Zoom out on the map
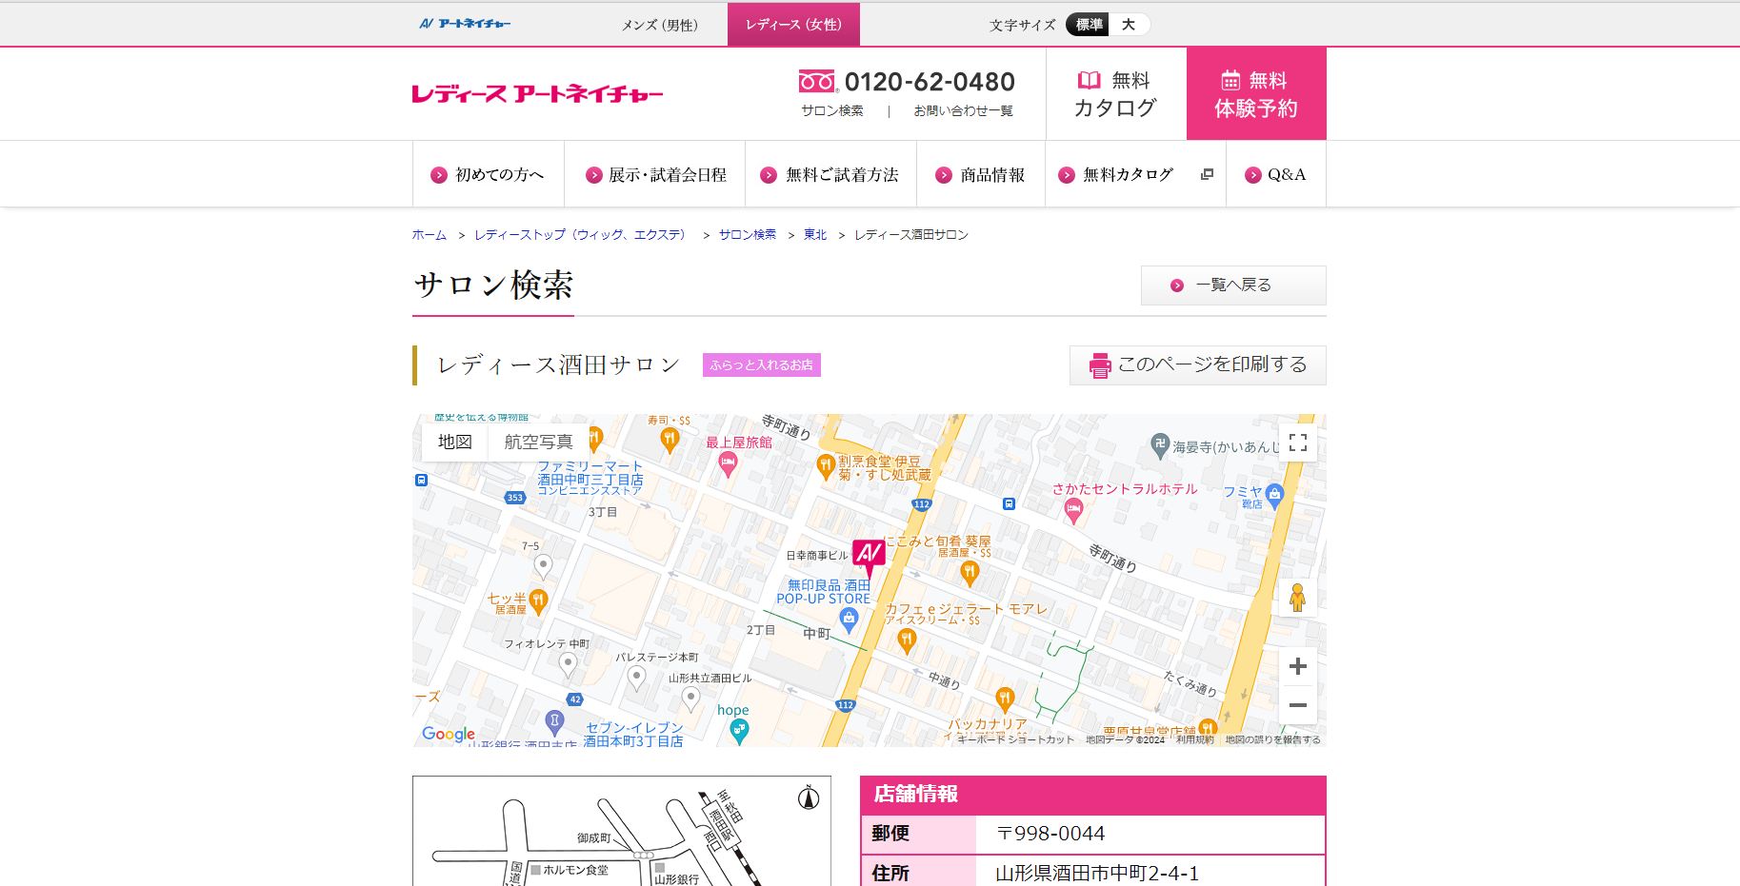1740x886 pixels. (x=1297, y=705)
